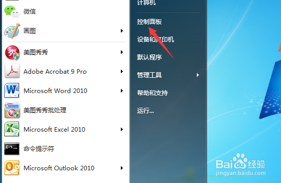Launch the 美图秀秀批处理 icon
The height and width of the screenshot is (183, 281).
click(x=12, y=110)
